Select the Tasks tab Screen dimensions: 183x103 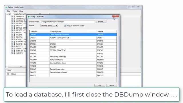click(9, 71)
